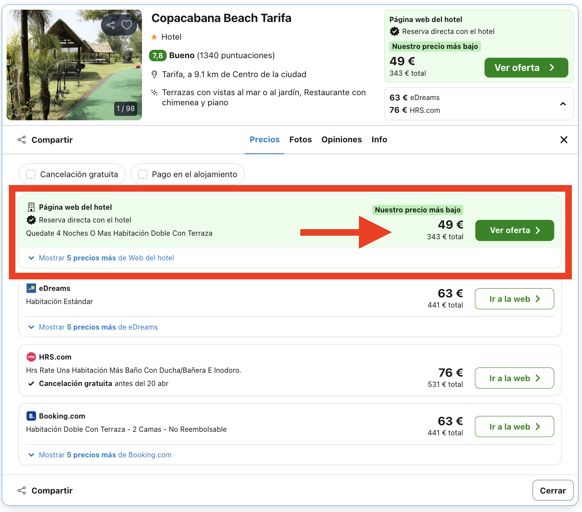Open the hotel photo thumbnail
This screenshot has height=512, width=582.
point(74,65)
